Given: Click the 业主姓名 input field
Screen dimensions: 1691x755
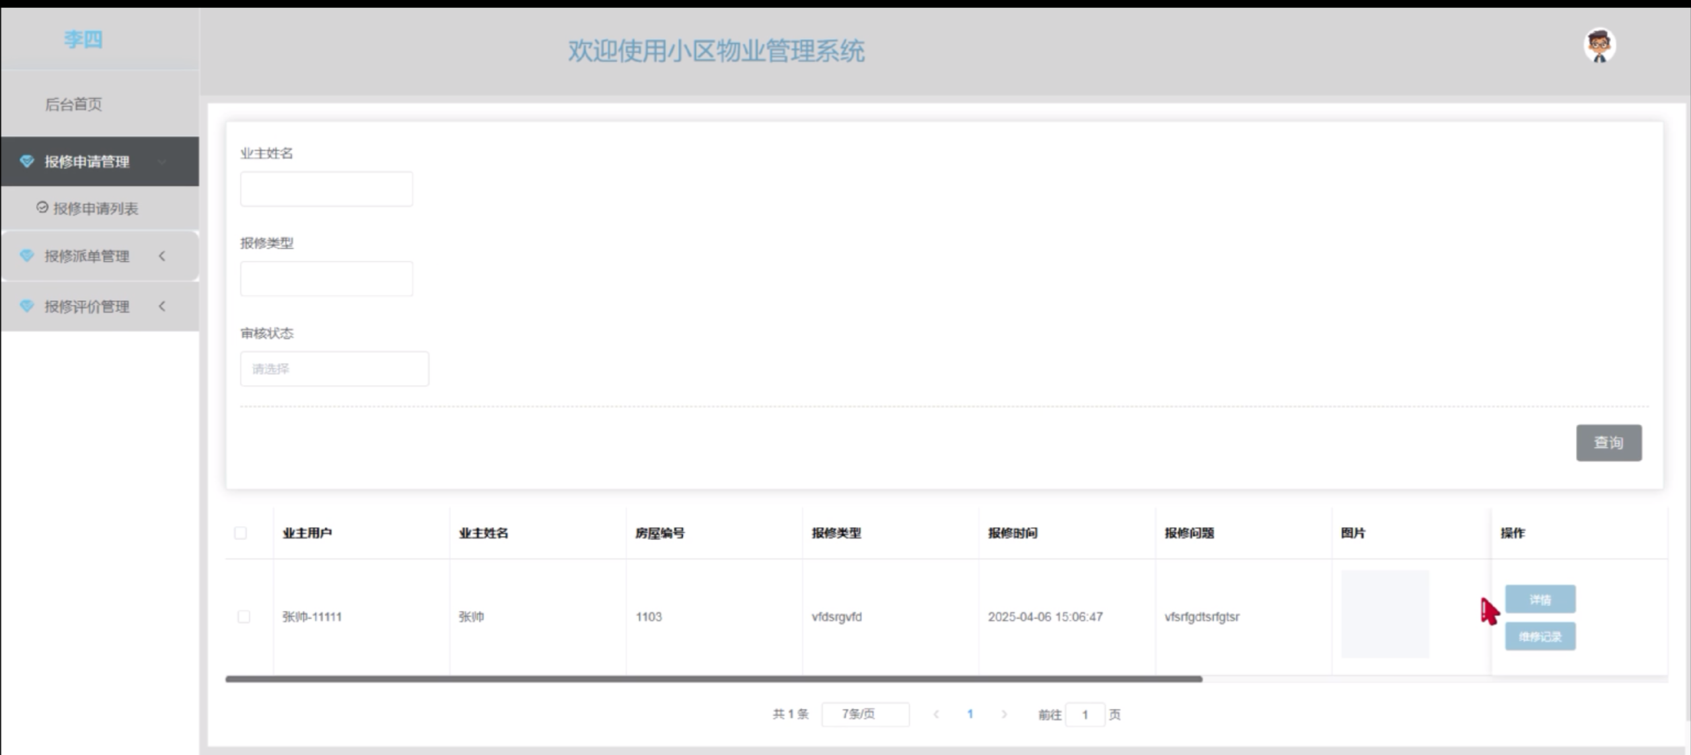Looking at the screenshot, I should pyautogui.click(x=326, y=189).
